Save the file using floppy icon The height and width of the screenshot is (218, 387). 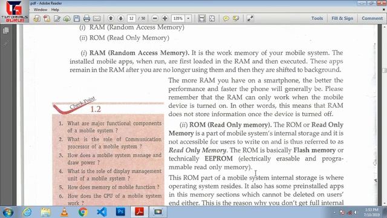point(77,19)
